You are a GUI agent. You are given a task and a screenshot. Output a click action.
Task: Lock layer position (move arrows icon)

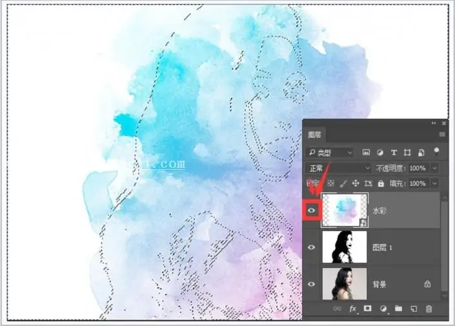[356, 183]
